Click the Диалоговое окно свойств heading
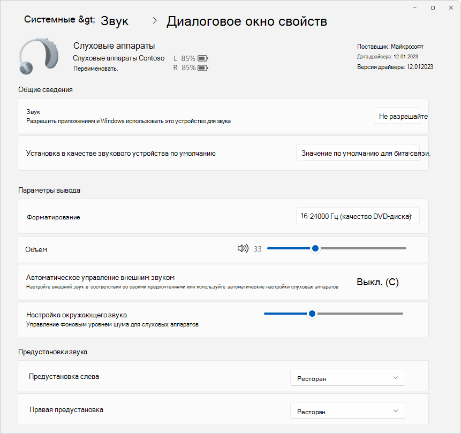Viewport: 461px width, 434px height. [247, 21]
